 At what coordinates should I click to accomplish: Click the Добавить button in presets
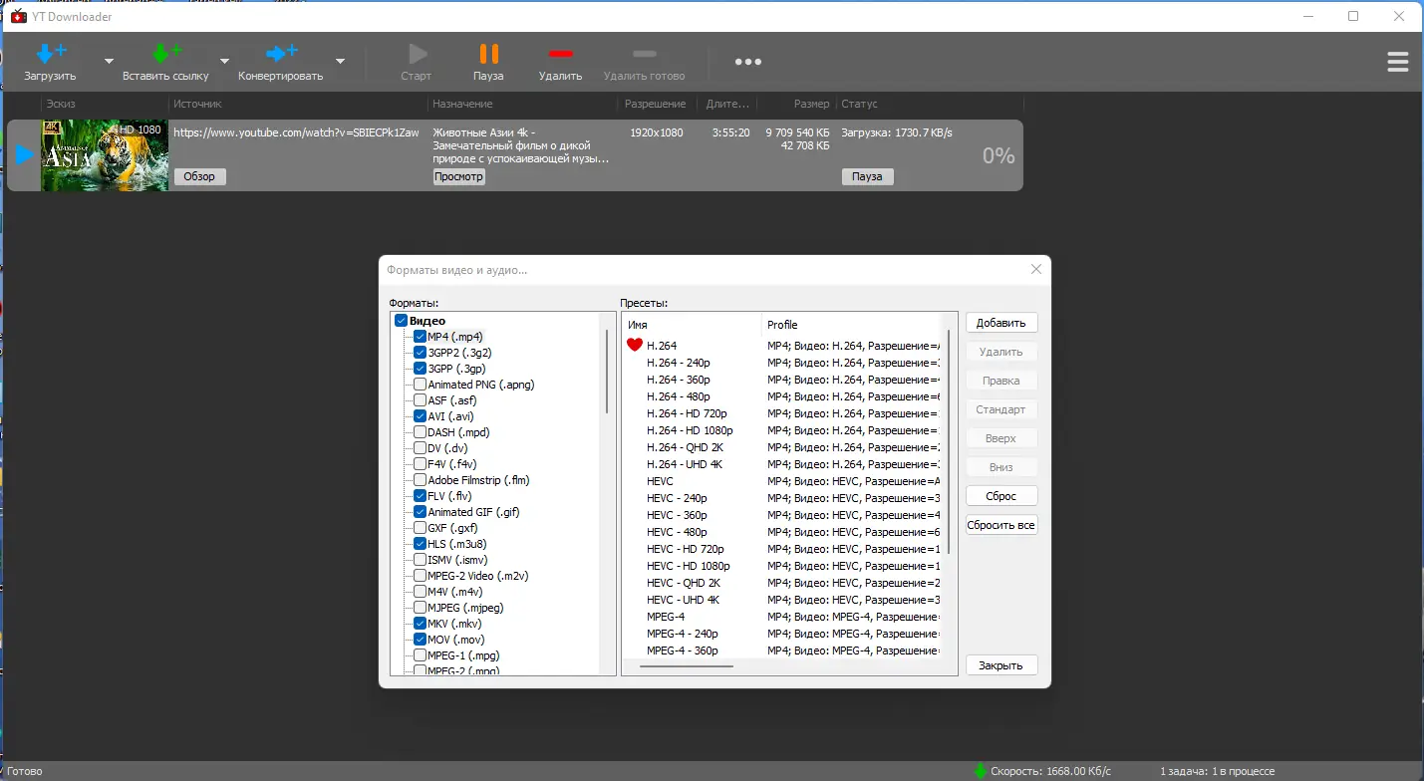coord(1001,323)
